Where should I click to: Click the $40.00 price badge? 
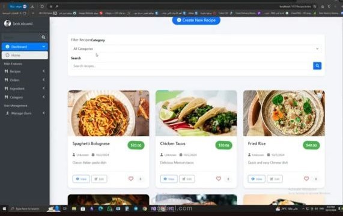click(x=311, y=145)
